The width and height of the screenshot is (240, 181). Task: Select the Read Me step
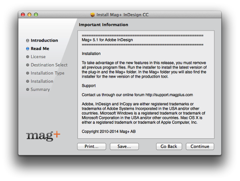(x=40, y=49)
